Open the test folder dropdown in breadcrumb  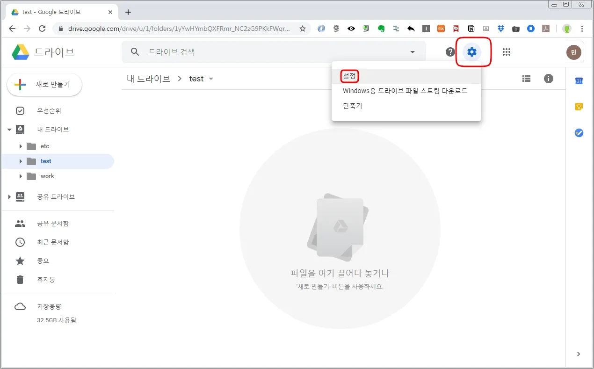click(211, 79)
